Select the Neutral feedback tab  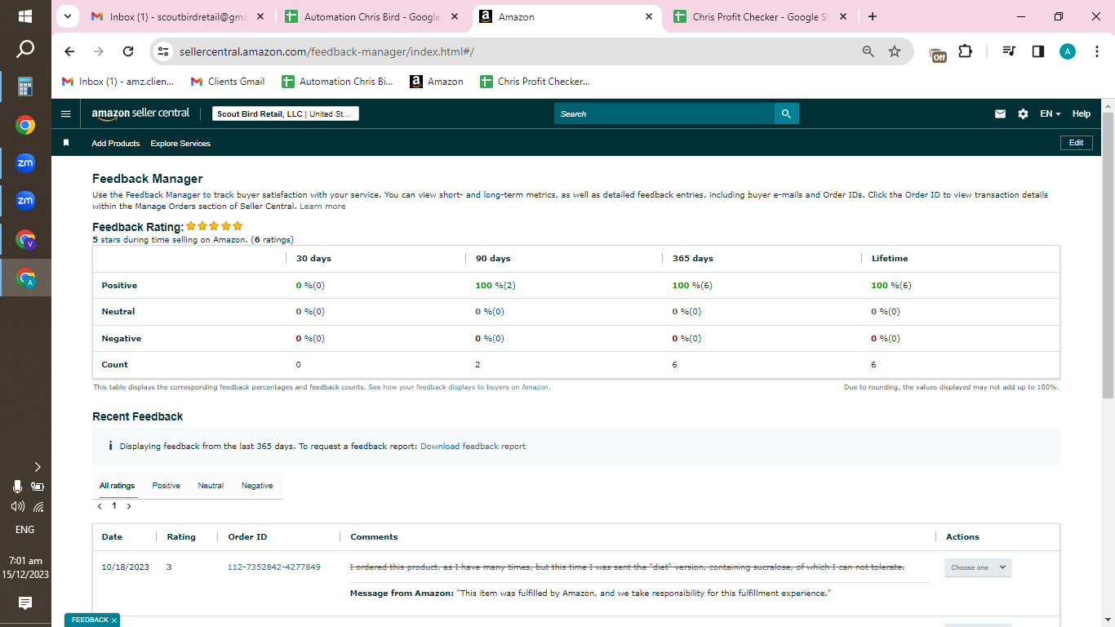click(211, 486)
